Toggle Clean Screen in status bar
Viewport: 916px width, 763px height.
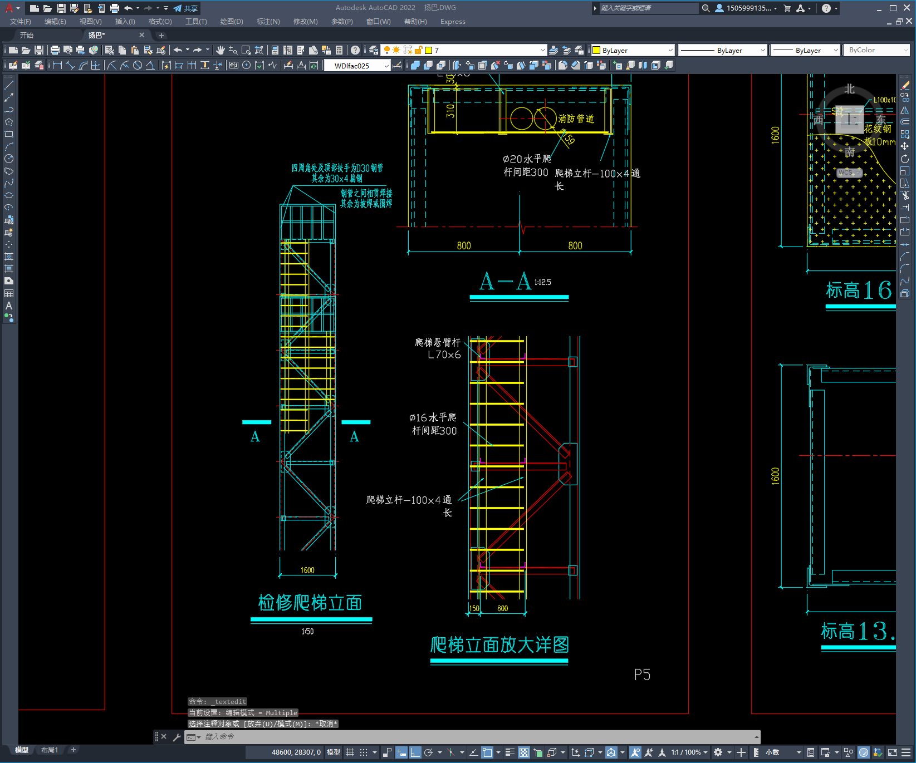click(892, 752)
